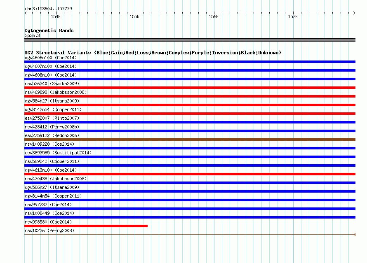Open the nsv10236 (Perry2008) label
The width and height of the screenshot is (367, 263).
coord(49,230)
